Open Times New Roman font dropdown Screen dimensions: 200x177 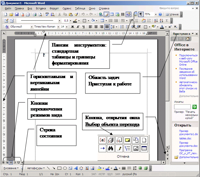tap(58, 27)
